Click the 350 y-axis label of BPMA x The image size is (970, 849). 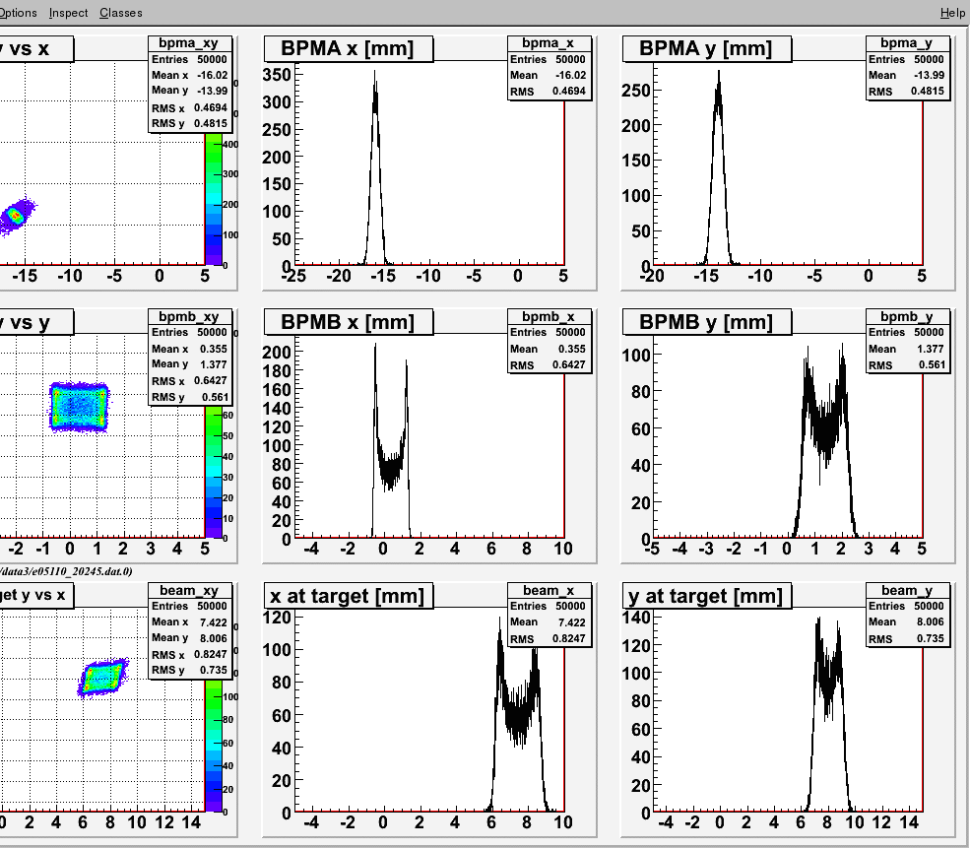pos(277,75)
